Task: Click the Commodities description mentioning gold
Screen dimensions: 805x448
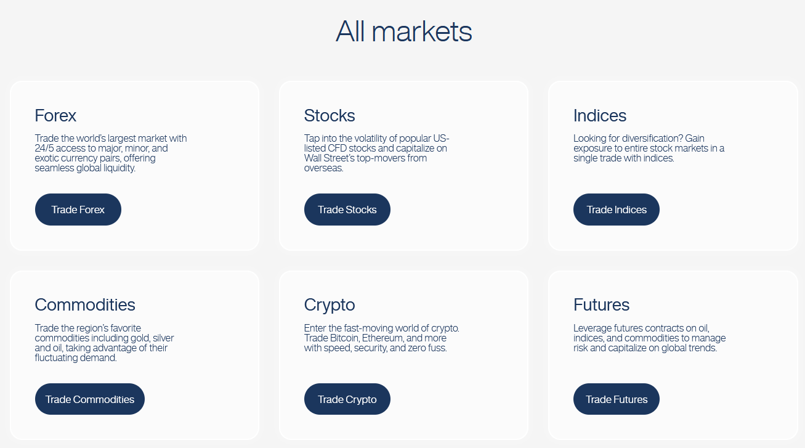Action: click(x=106, y=343)
